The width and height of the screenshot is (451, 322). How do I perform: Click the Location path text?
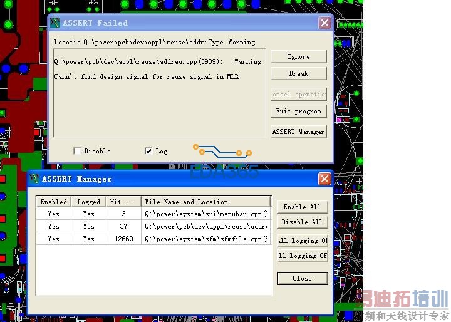click(x=145, y=43)
